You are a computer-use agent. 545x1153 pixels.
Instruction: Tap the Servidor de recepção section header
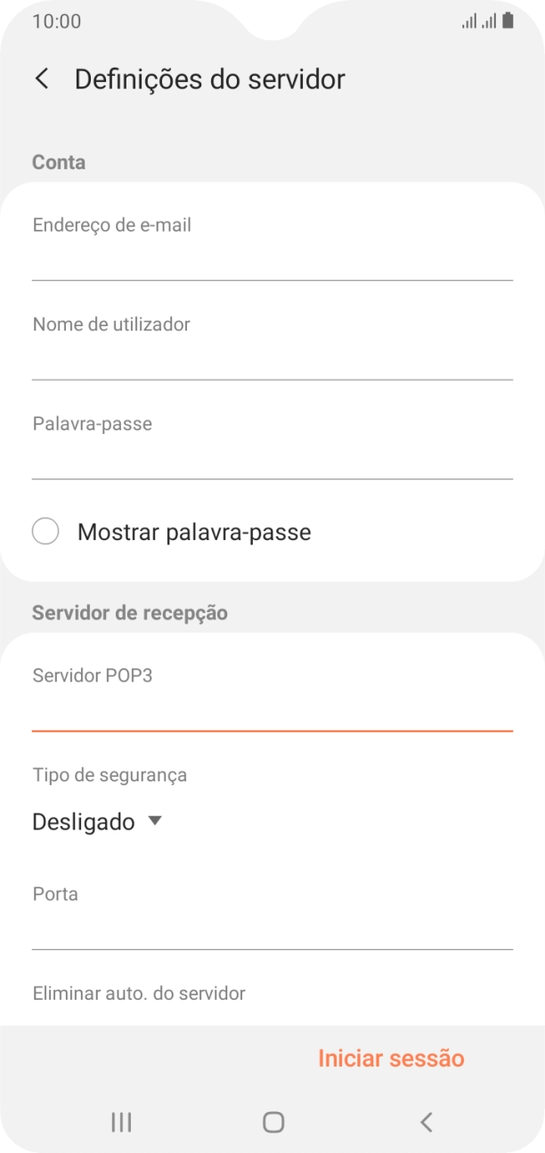click(x=130, y=612)
